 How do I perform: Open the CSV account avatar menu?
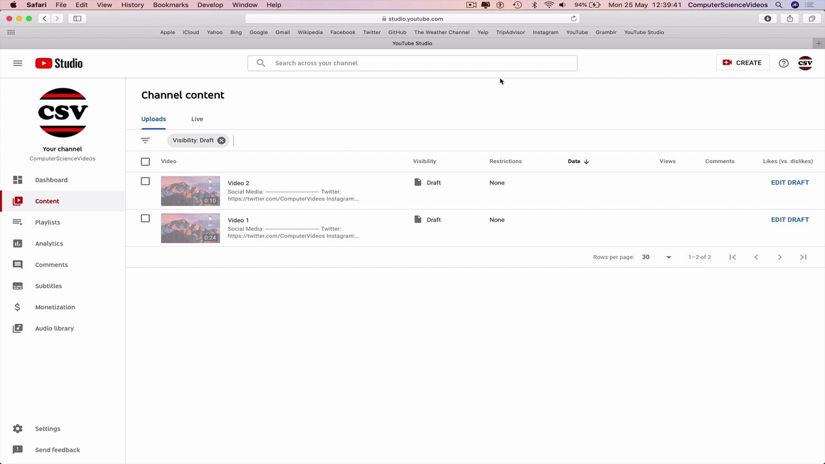(805, 63)
